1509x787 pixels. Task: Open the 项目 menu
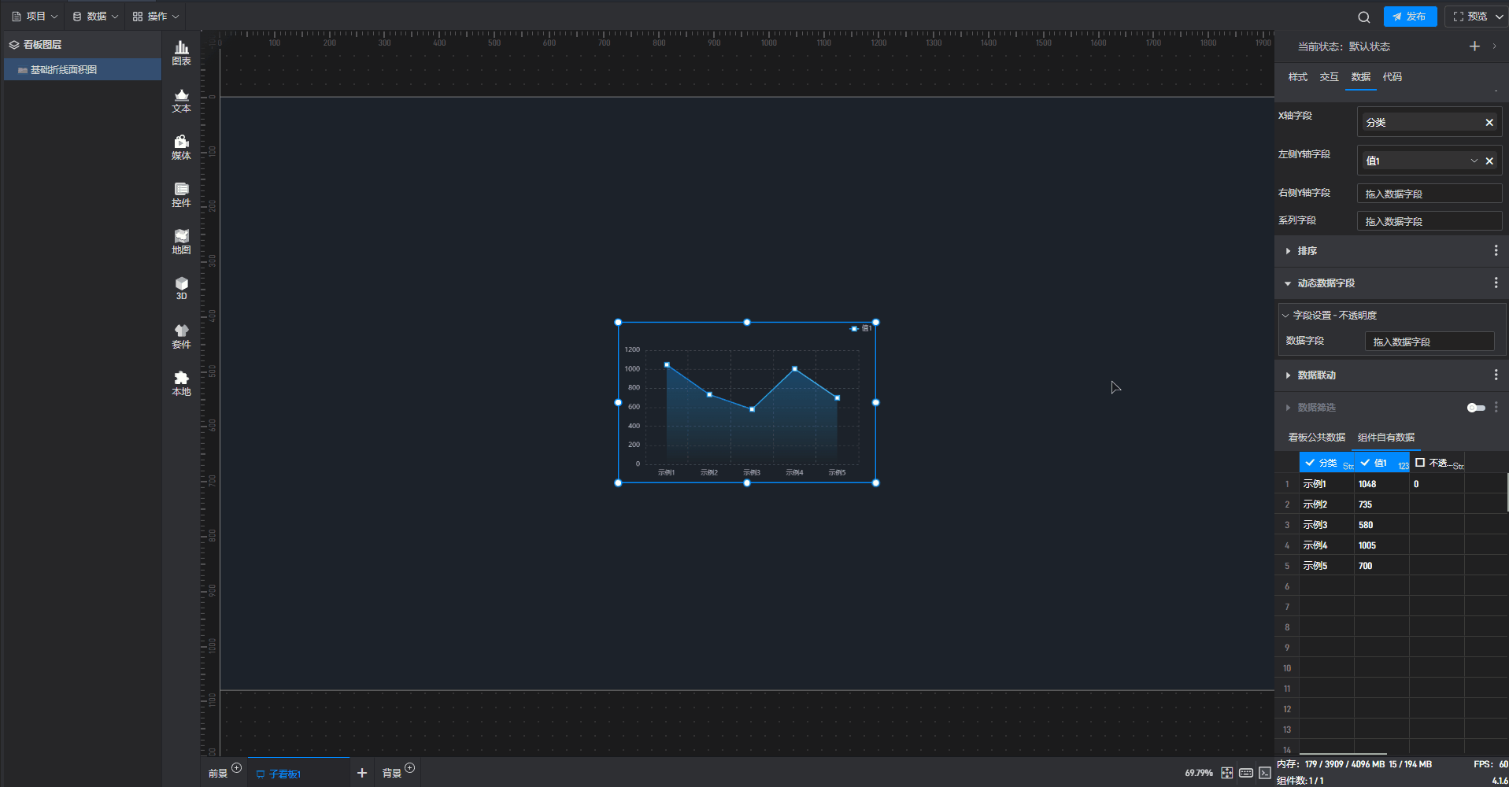35,17
